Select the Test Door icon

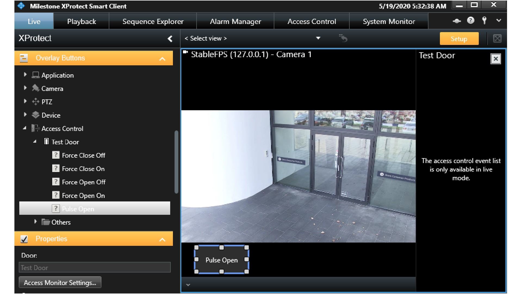pos(46,142)
